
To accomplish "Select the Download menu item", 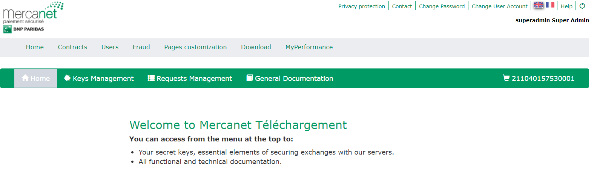I will [x=256, y=47].
